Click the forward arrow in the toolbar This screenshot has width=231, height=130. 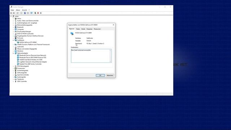(x=14, y=13)
